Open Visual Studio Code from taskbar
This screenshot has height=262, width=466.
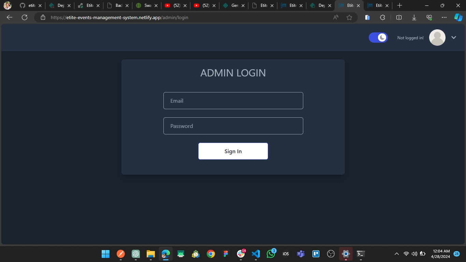[256, 254]
